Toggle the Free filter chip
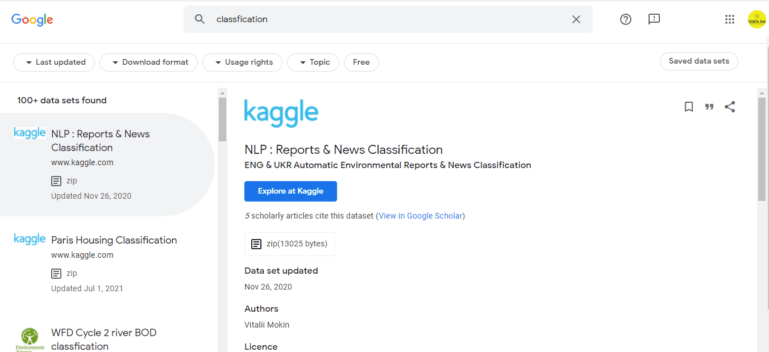 (361, 62)
